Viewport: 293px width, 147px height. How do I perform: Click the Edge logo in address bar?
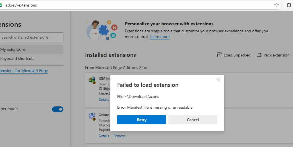click(1, 5)
